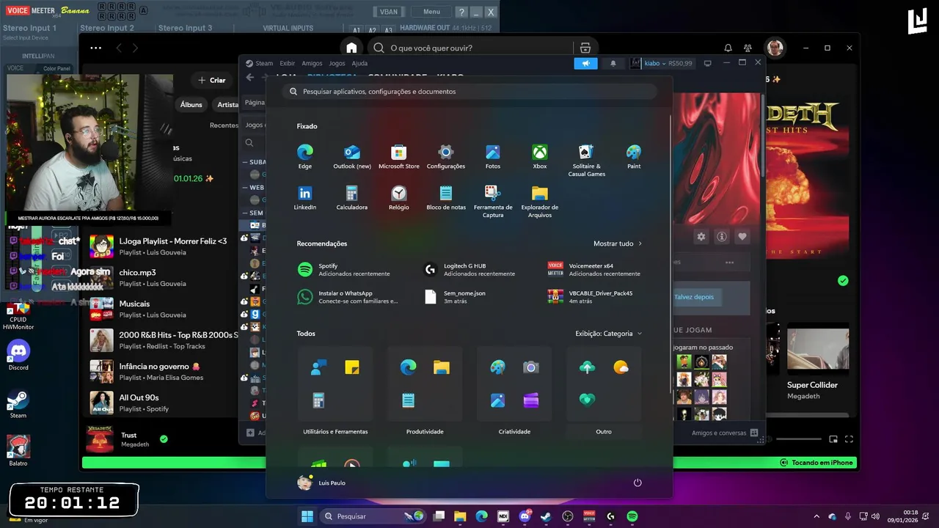Viewport: 939px width, 528px height.
Task: Open Steam notifications bell icon
Action: [x=613, y=63]
